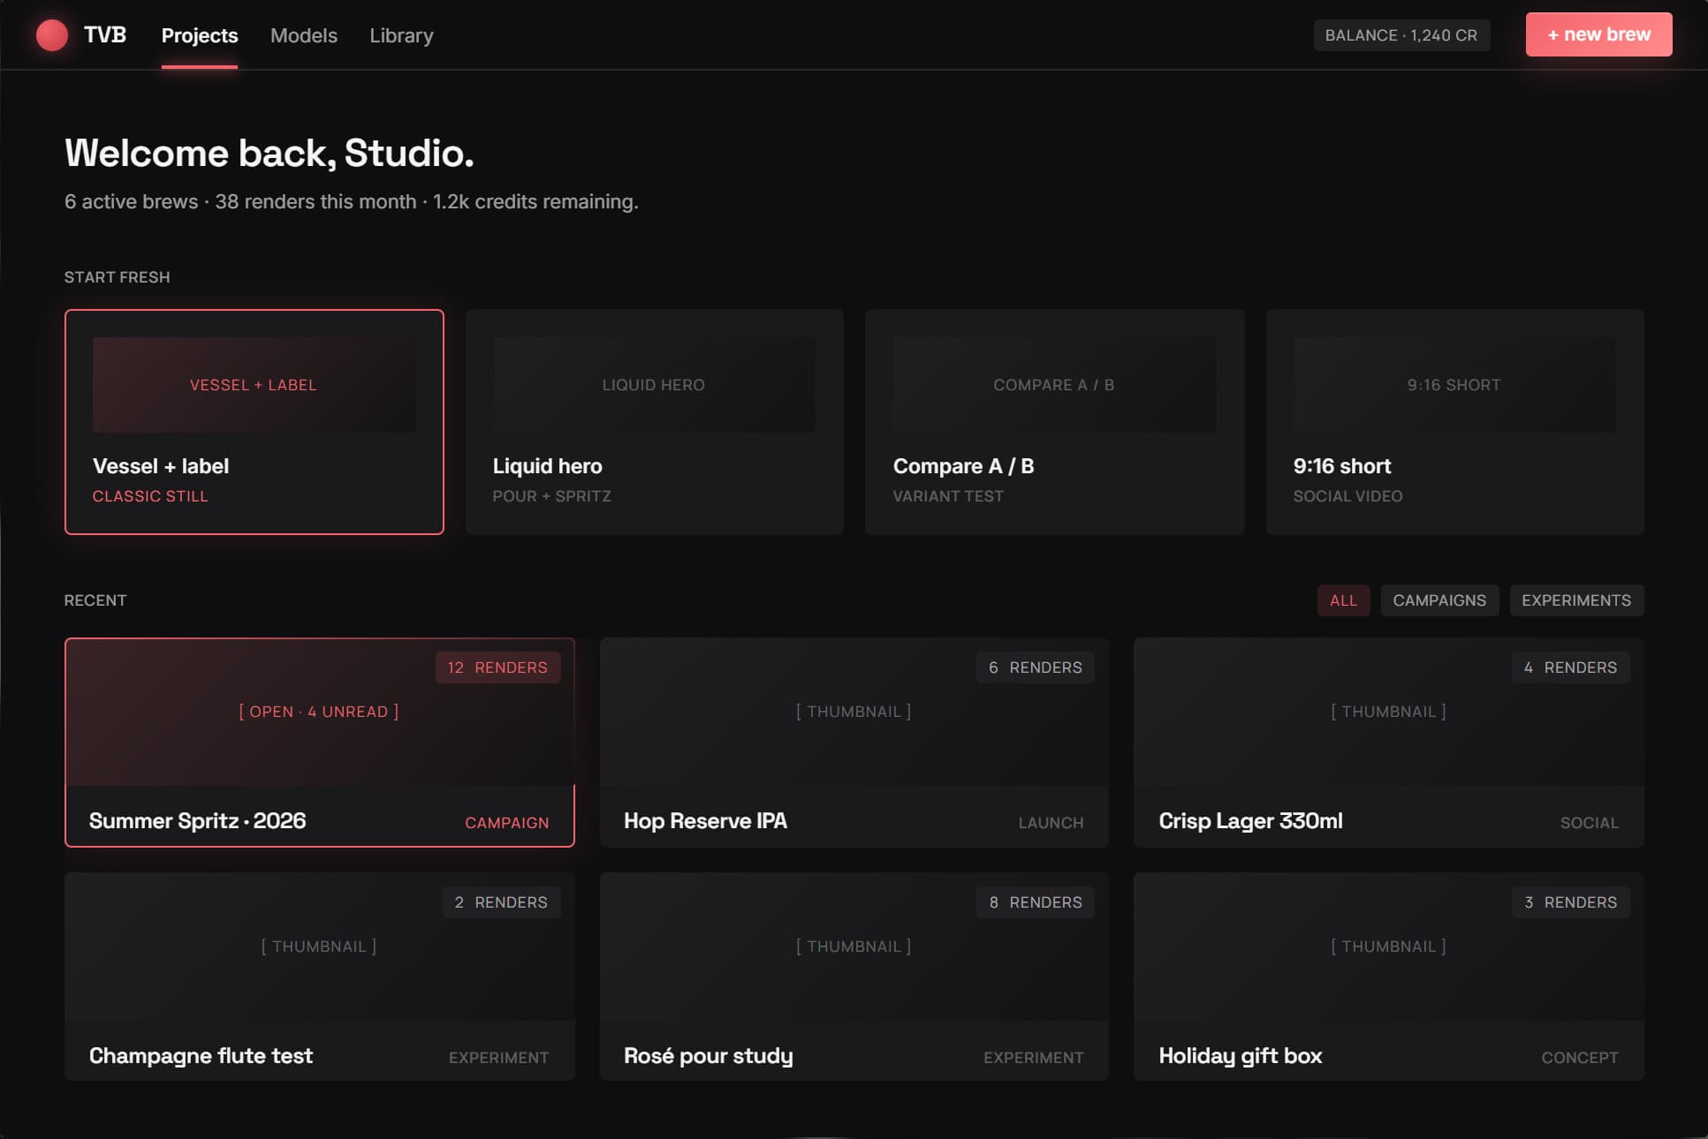The height and width of the screenshot is (1139, 1708).
Task: Click the 6 renders badge
Action: point(1035,668)
